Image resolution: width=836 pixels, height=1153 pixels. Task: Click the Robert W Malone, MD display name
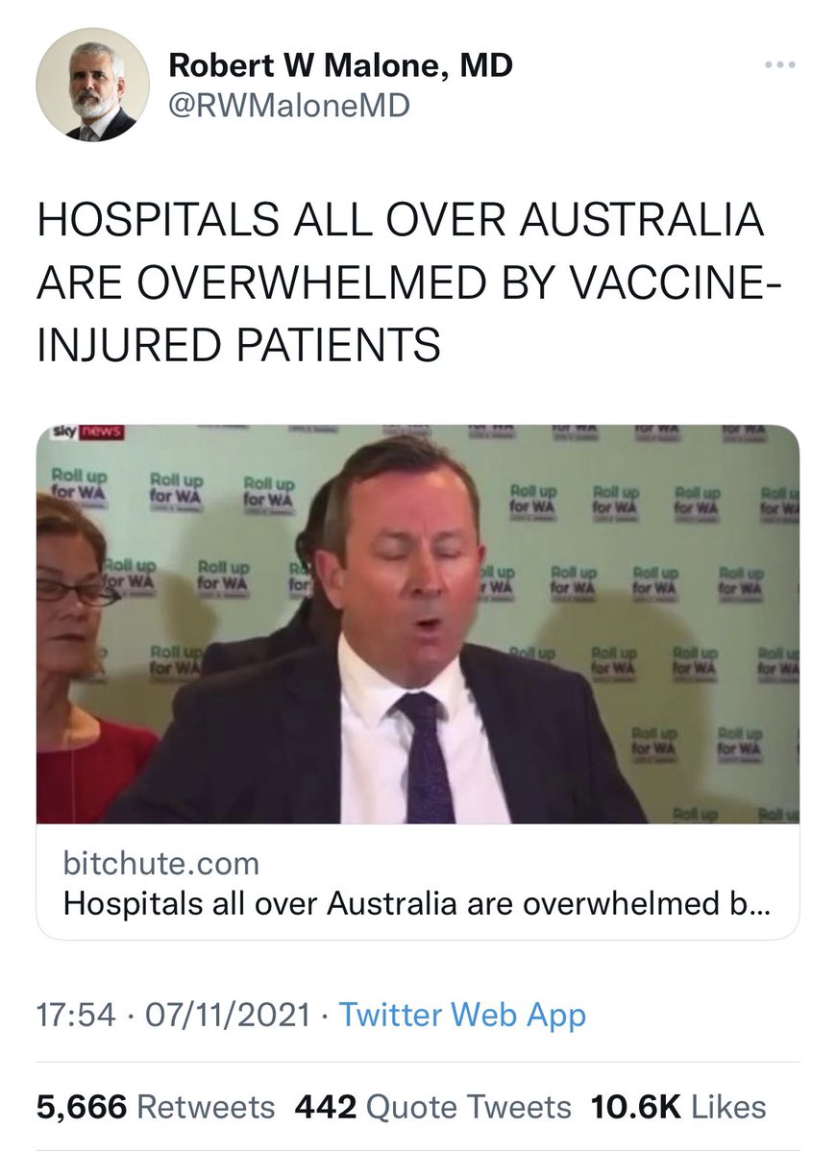pos(340,65)
